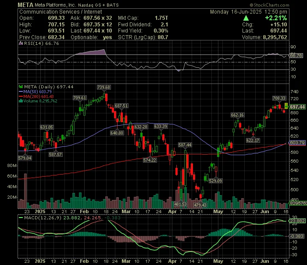Click the 739.68 peak price label

[x=104, y=87]
